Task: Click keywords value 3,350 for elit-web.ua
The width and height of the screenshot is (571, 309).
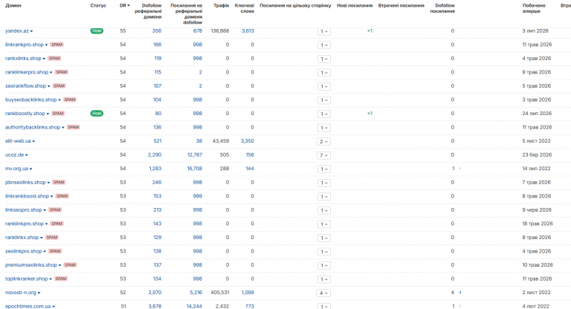Action: (x=248, y=141)
